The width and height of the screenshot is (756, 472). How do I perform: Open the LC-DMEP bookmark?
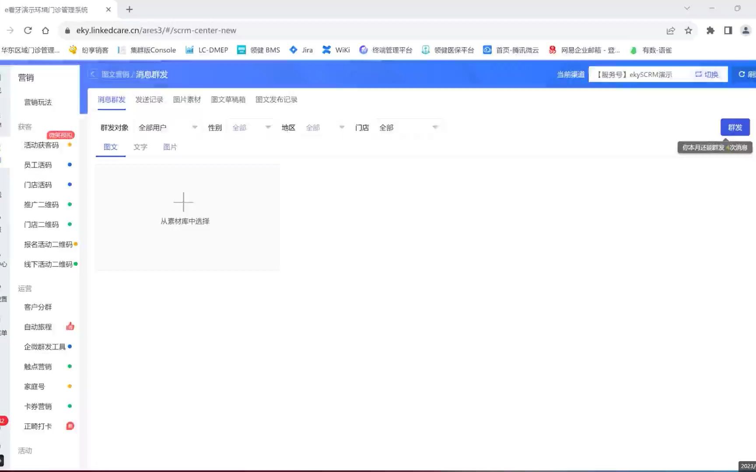tap(207, 50)
